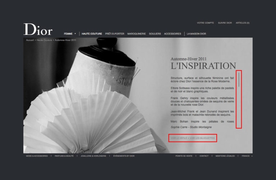Click the SUIVRE DIOR link
Screen dimensions: 276x180
225,23
